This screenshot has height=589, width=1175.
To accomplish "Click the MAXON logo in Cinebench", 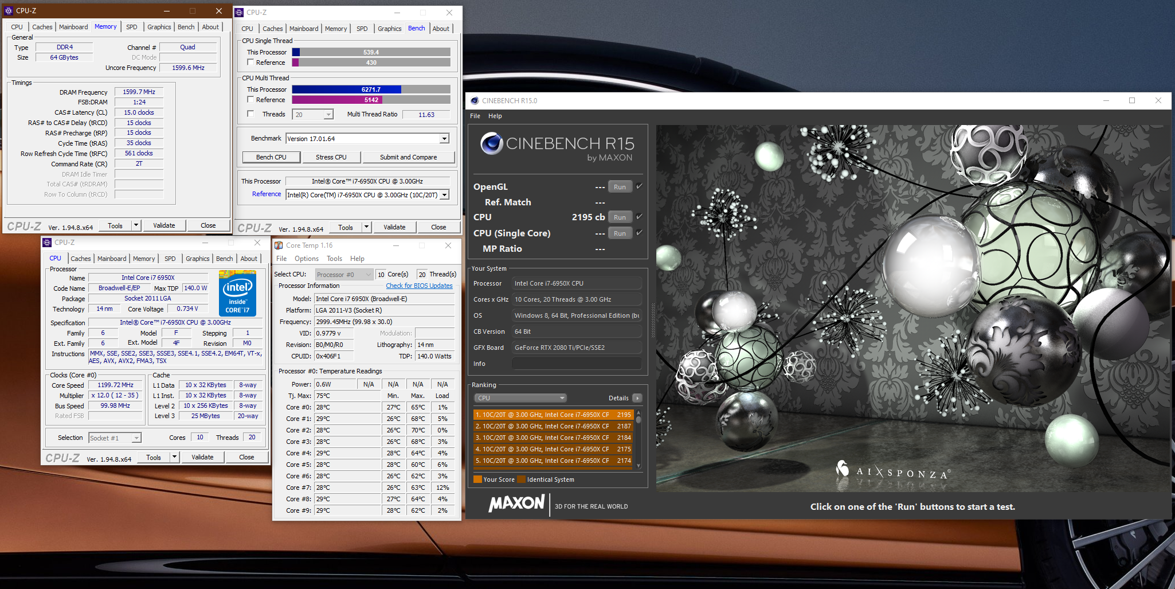I will 516,504.
